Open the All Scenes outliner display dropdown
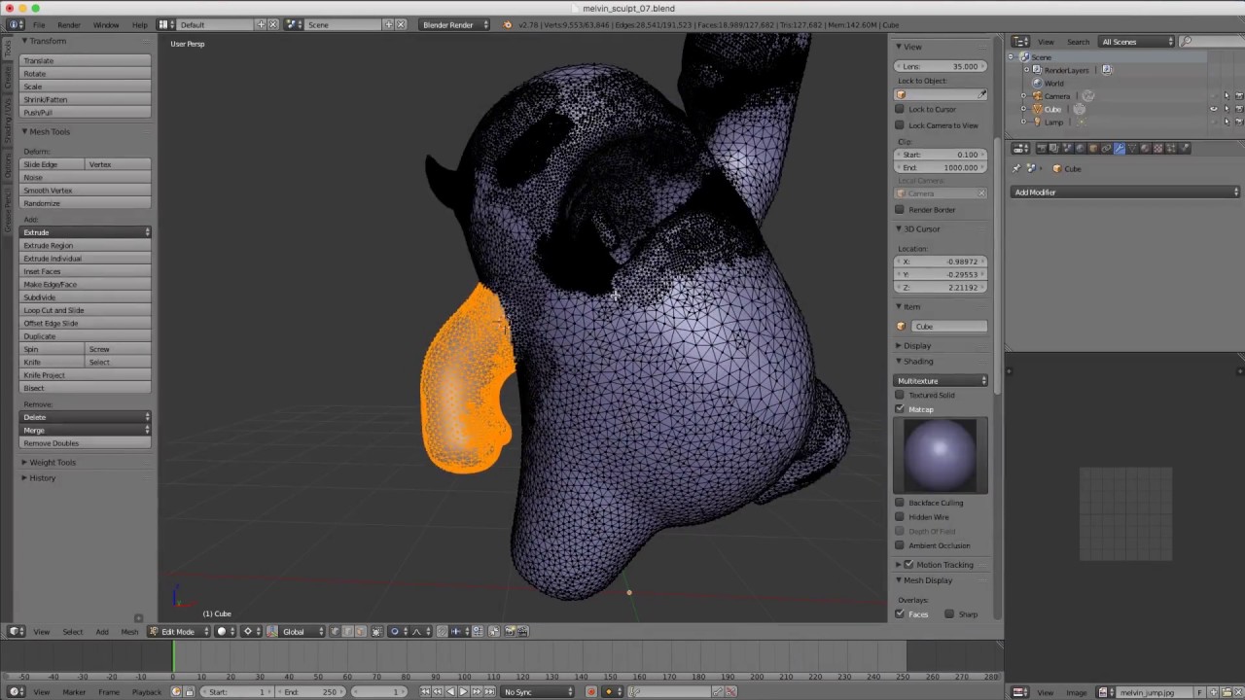Viewport: 1245px width, 700px height. 1137,42
